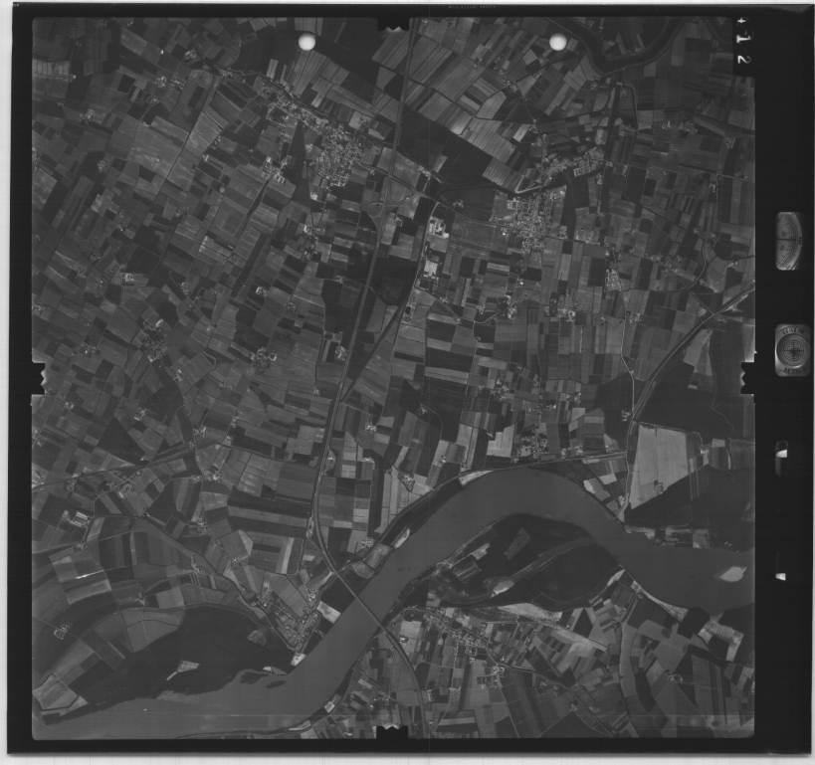Click the village in the upper left center
Image resolution: width=815 pixels, height=765 pixels.
[x=333, y=154]
